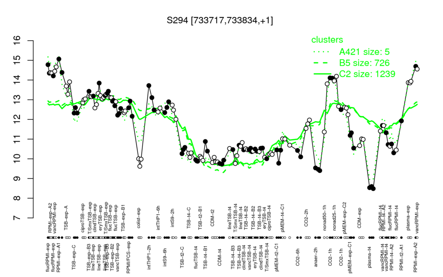Select the 'A421 size: 5' legend entry
Viewport: 443px width, 277px height.
pyautogui.click(x=364, y=52)
